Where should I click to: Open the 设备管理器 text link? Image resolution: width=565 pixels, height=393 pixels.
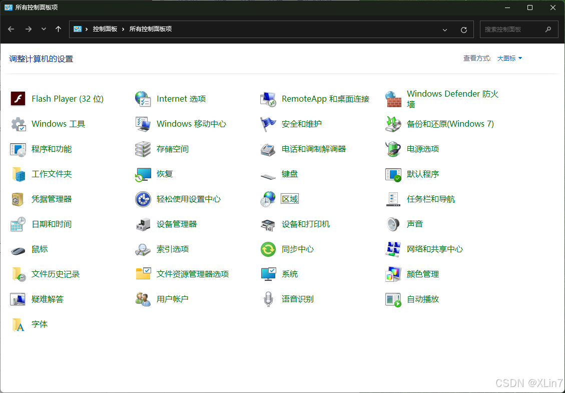point(177,224)
